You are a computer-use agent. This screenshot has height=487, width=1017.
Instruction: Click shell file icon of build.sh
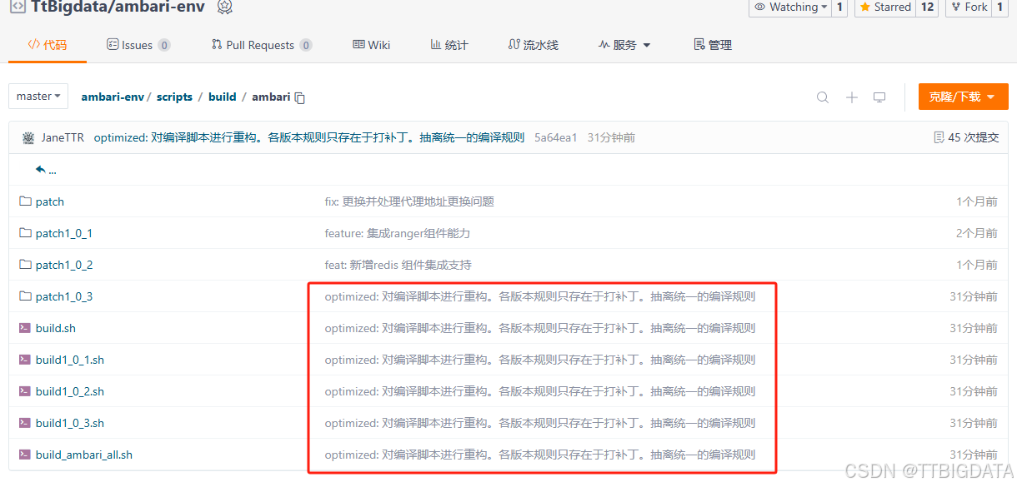pos(25,328)
